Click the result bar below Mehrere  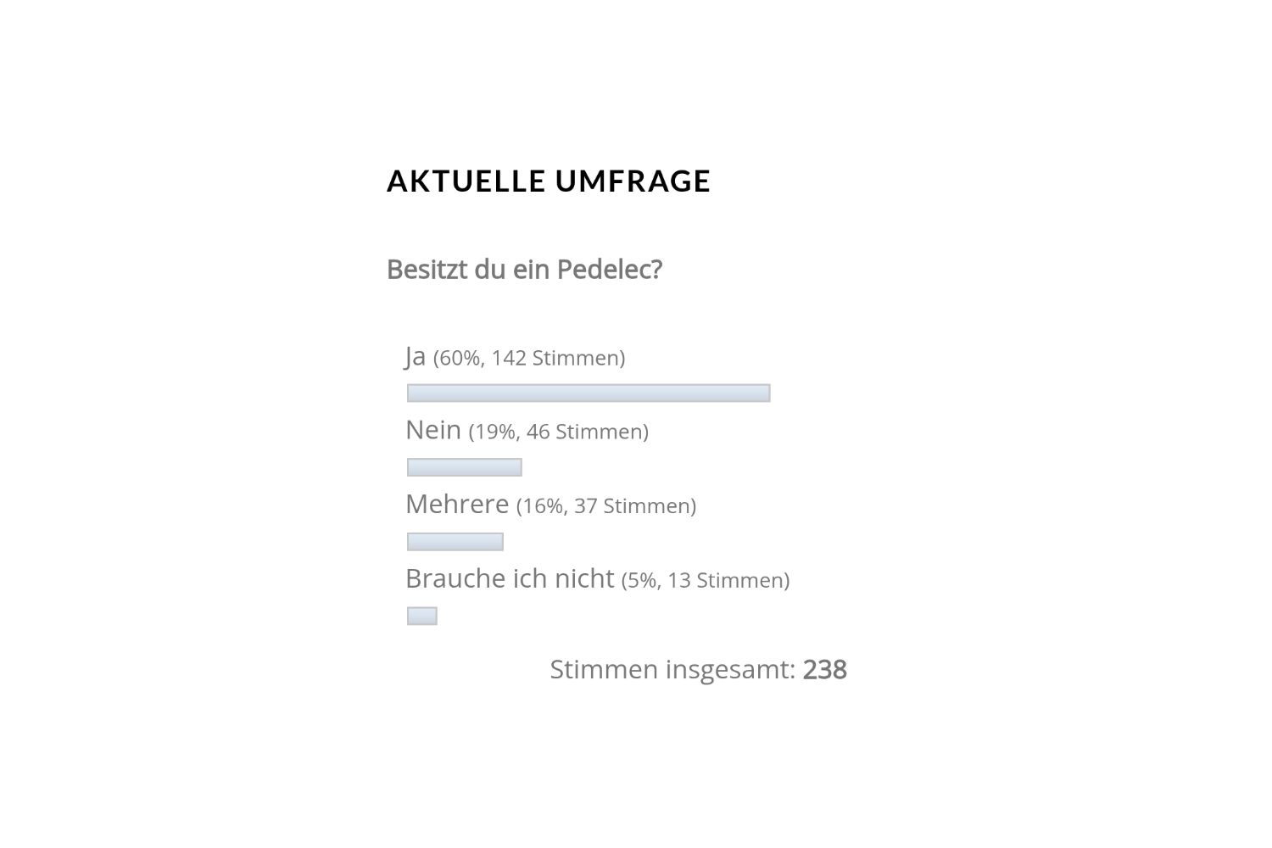[x=455, y=542]
